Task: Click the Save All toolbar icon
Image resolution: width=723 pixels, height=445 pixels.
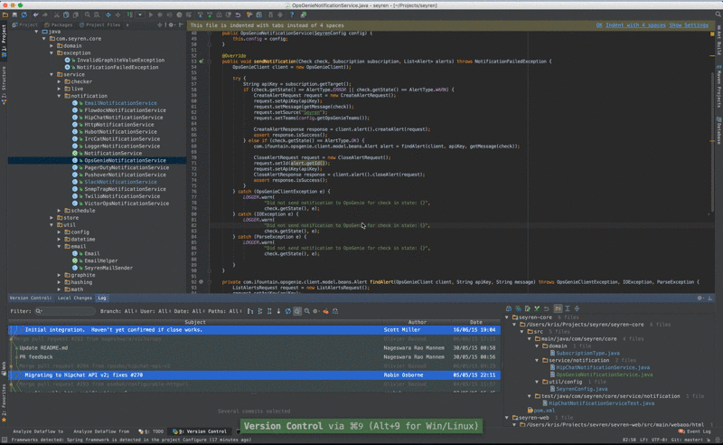Action: [x=14, y=14]
